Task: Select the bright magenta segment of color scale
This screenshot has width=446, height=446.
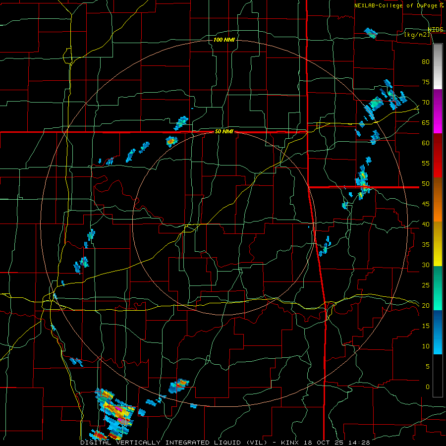Action: 438,123
